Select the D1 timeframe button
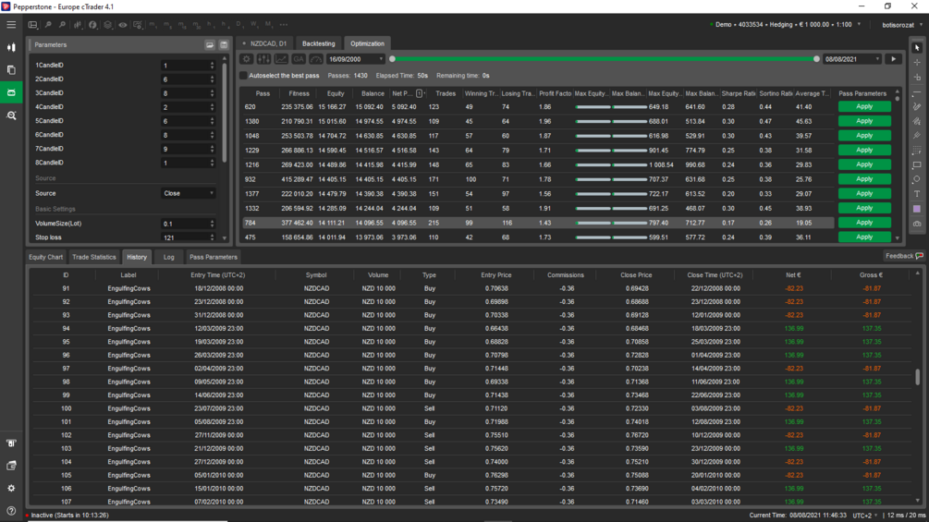The image size is (929, 522). tap(240, 25)
